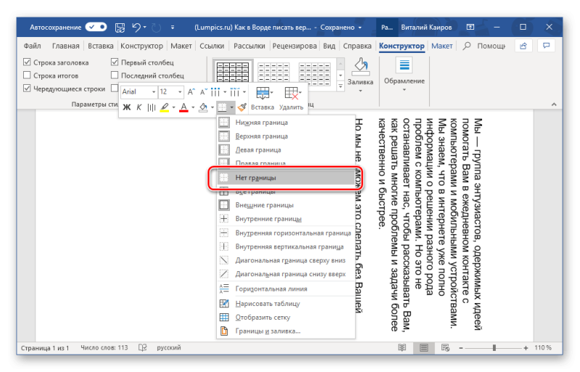Open the Comments icon

[546, 46]
